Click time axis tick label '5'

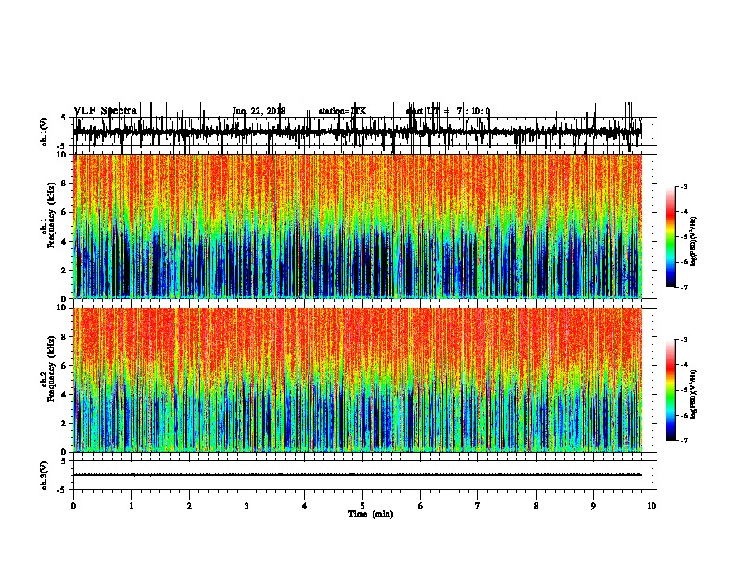[x=362, y=506]
